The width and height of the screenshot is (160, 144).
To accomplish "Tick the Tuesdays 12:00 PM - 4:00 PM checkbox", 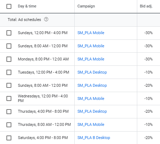I will tap(9, 72).
